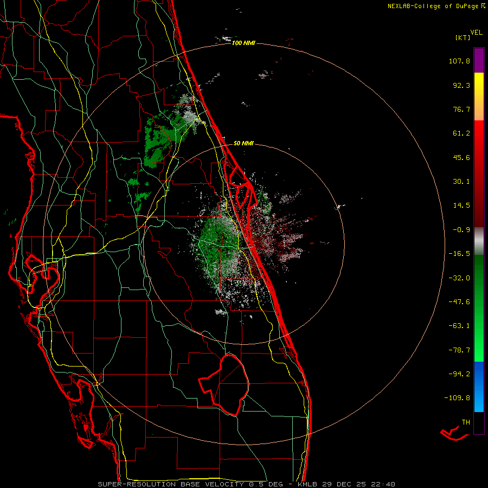Viewport: 488px width, 488px height.
Task: Click the 107.8 scale value
Action: [459, 61]
